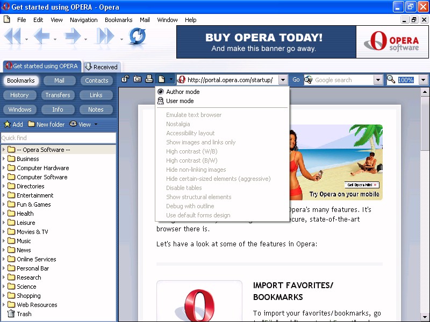This screenshot has width=430, height=322.
Task: Open the Contacts panel button
Action: (97, 80)
